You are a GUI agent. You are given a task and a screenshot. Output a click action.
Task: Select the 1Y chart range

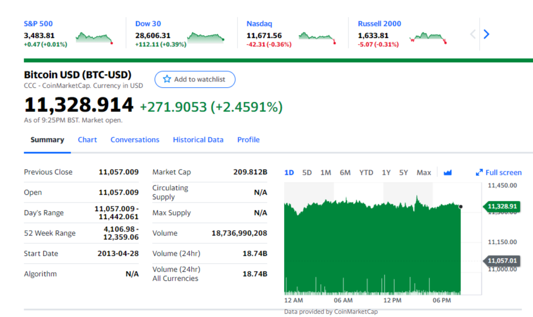coord(386,173)
